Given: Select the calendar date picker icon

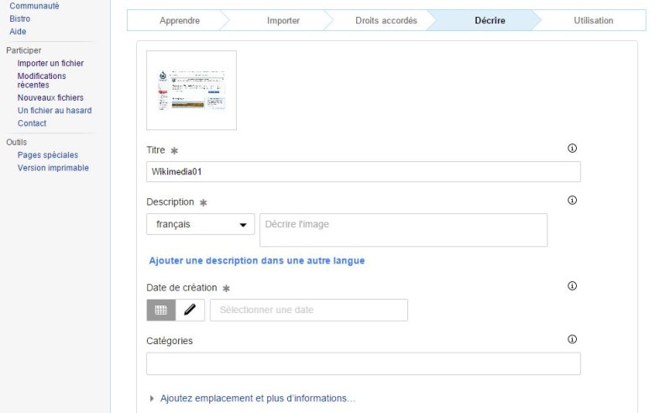Looking at the screenshot, I should (161, 310).
